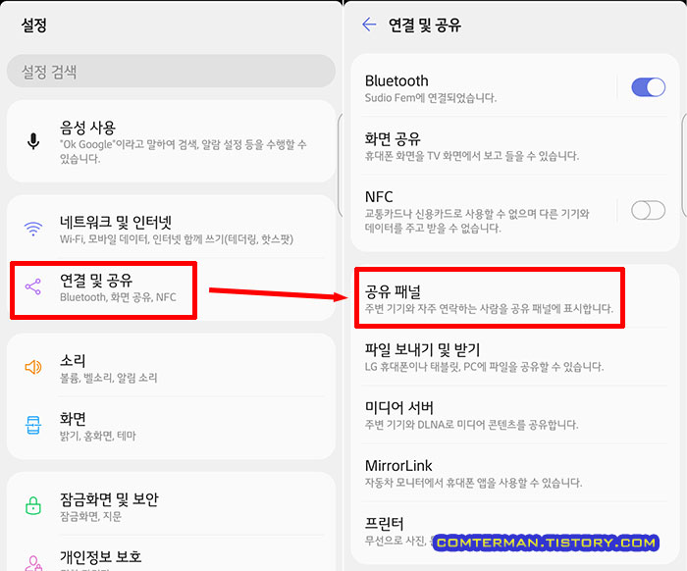Enable the NFC toggle
Viewport: 687px width, 571px height.
(648, 210)
